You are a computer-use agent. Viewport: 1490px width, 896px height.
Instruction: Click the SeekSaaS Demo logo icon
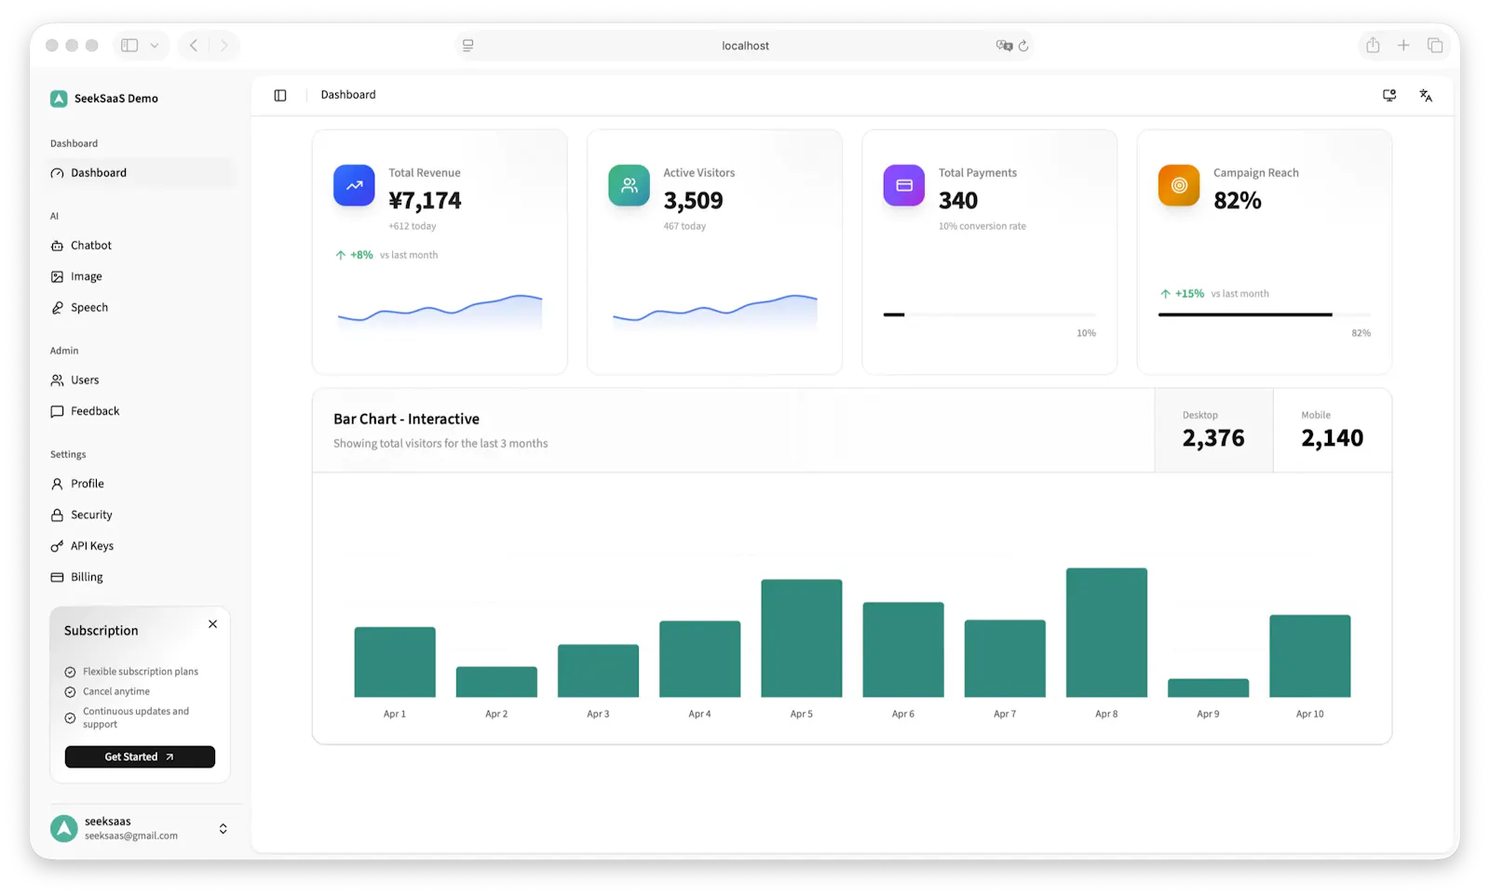pyautogui.click(x=59, y=99)
